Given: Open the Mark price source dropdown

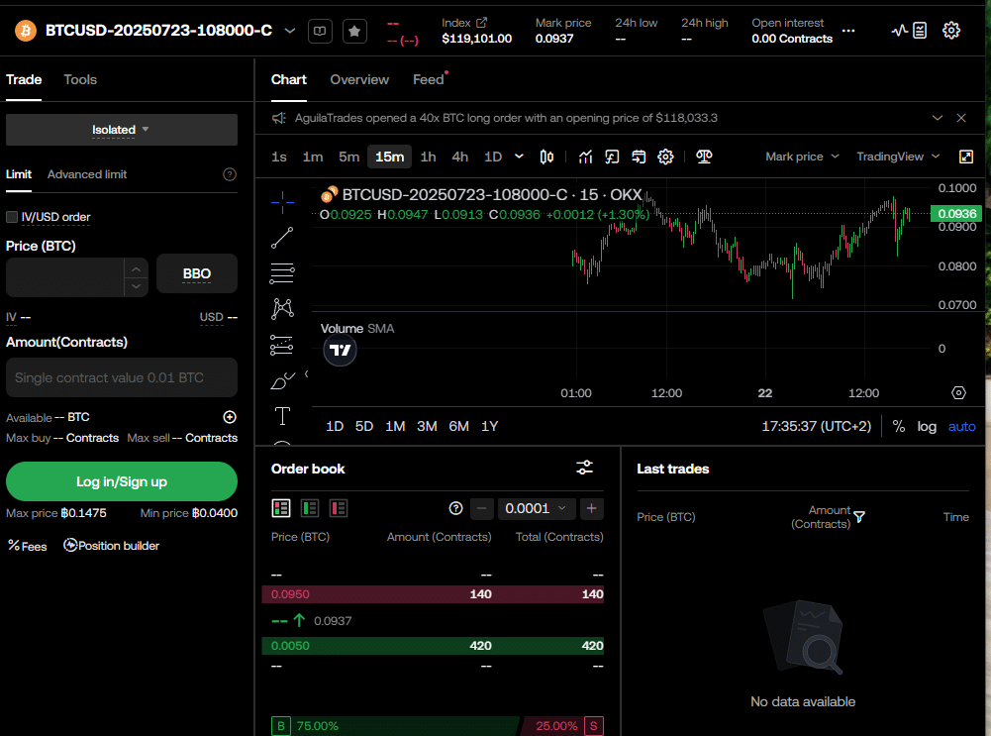Looking at the screenshot, I should click(801, 157).
